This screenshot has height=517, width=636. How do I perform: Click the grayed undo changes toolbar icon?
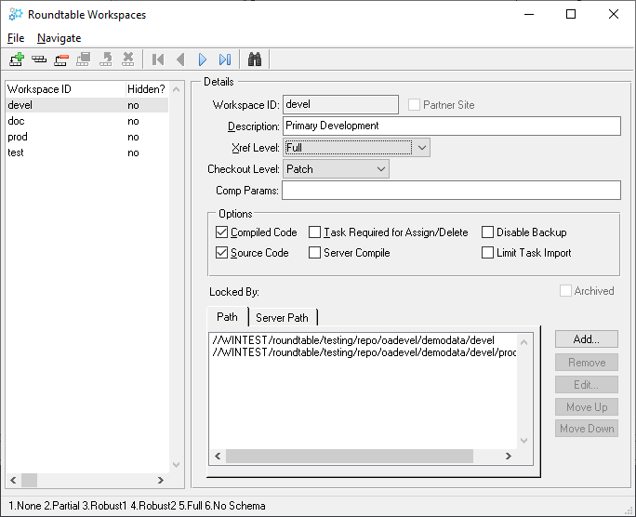pyautogui.click(x=106, y=60)
